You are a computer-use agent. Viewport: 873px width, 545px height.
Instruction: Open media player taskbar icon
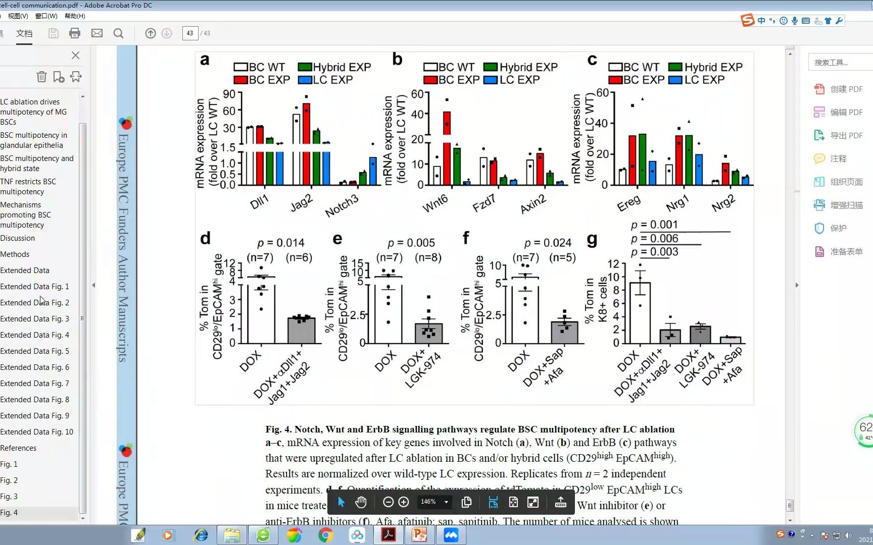coord(168,535)
